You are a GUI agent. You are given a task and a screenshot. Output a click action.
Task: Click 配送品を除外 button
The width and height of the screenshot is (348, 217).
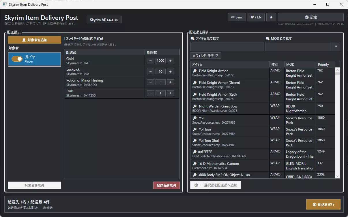(x=166, y=185)
